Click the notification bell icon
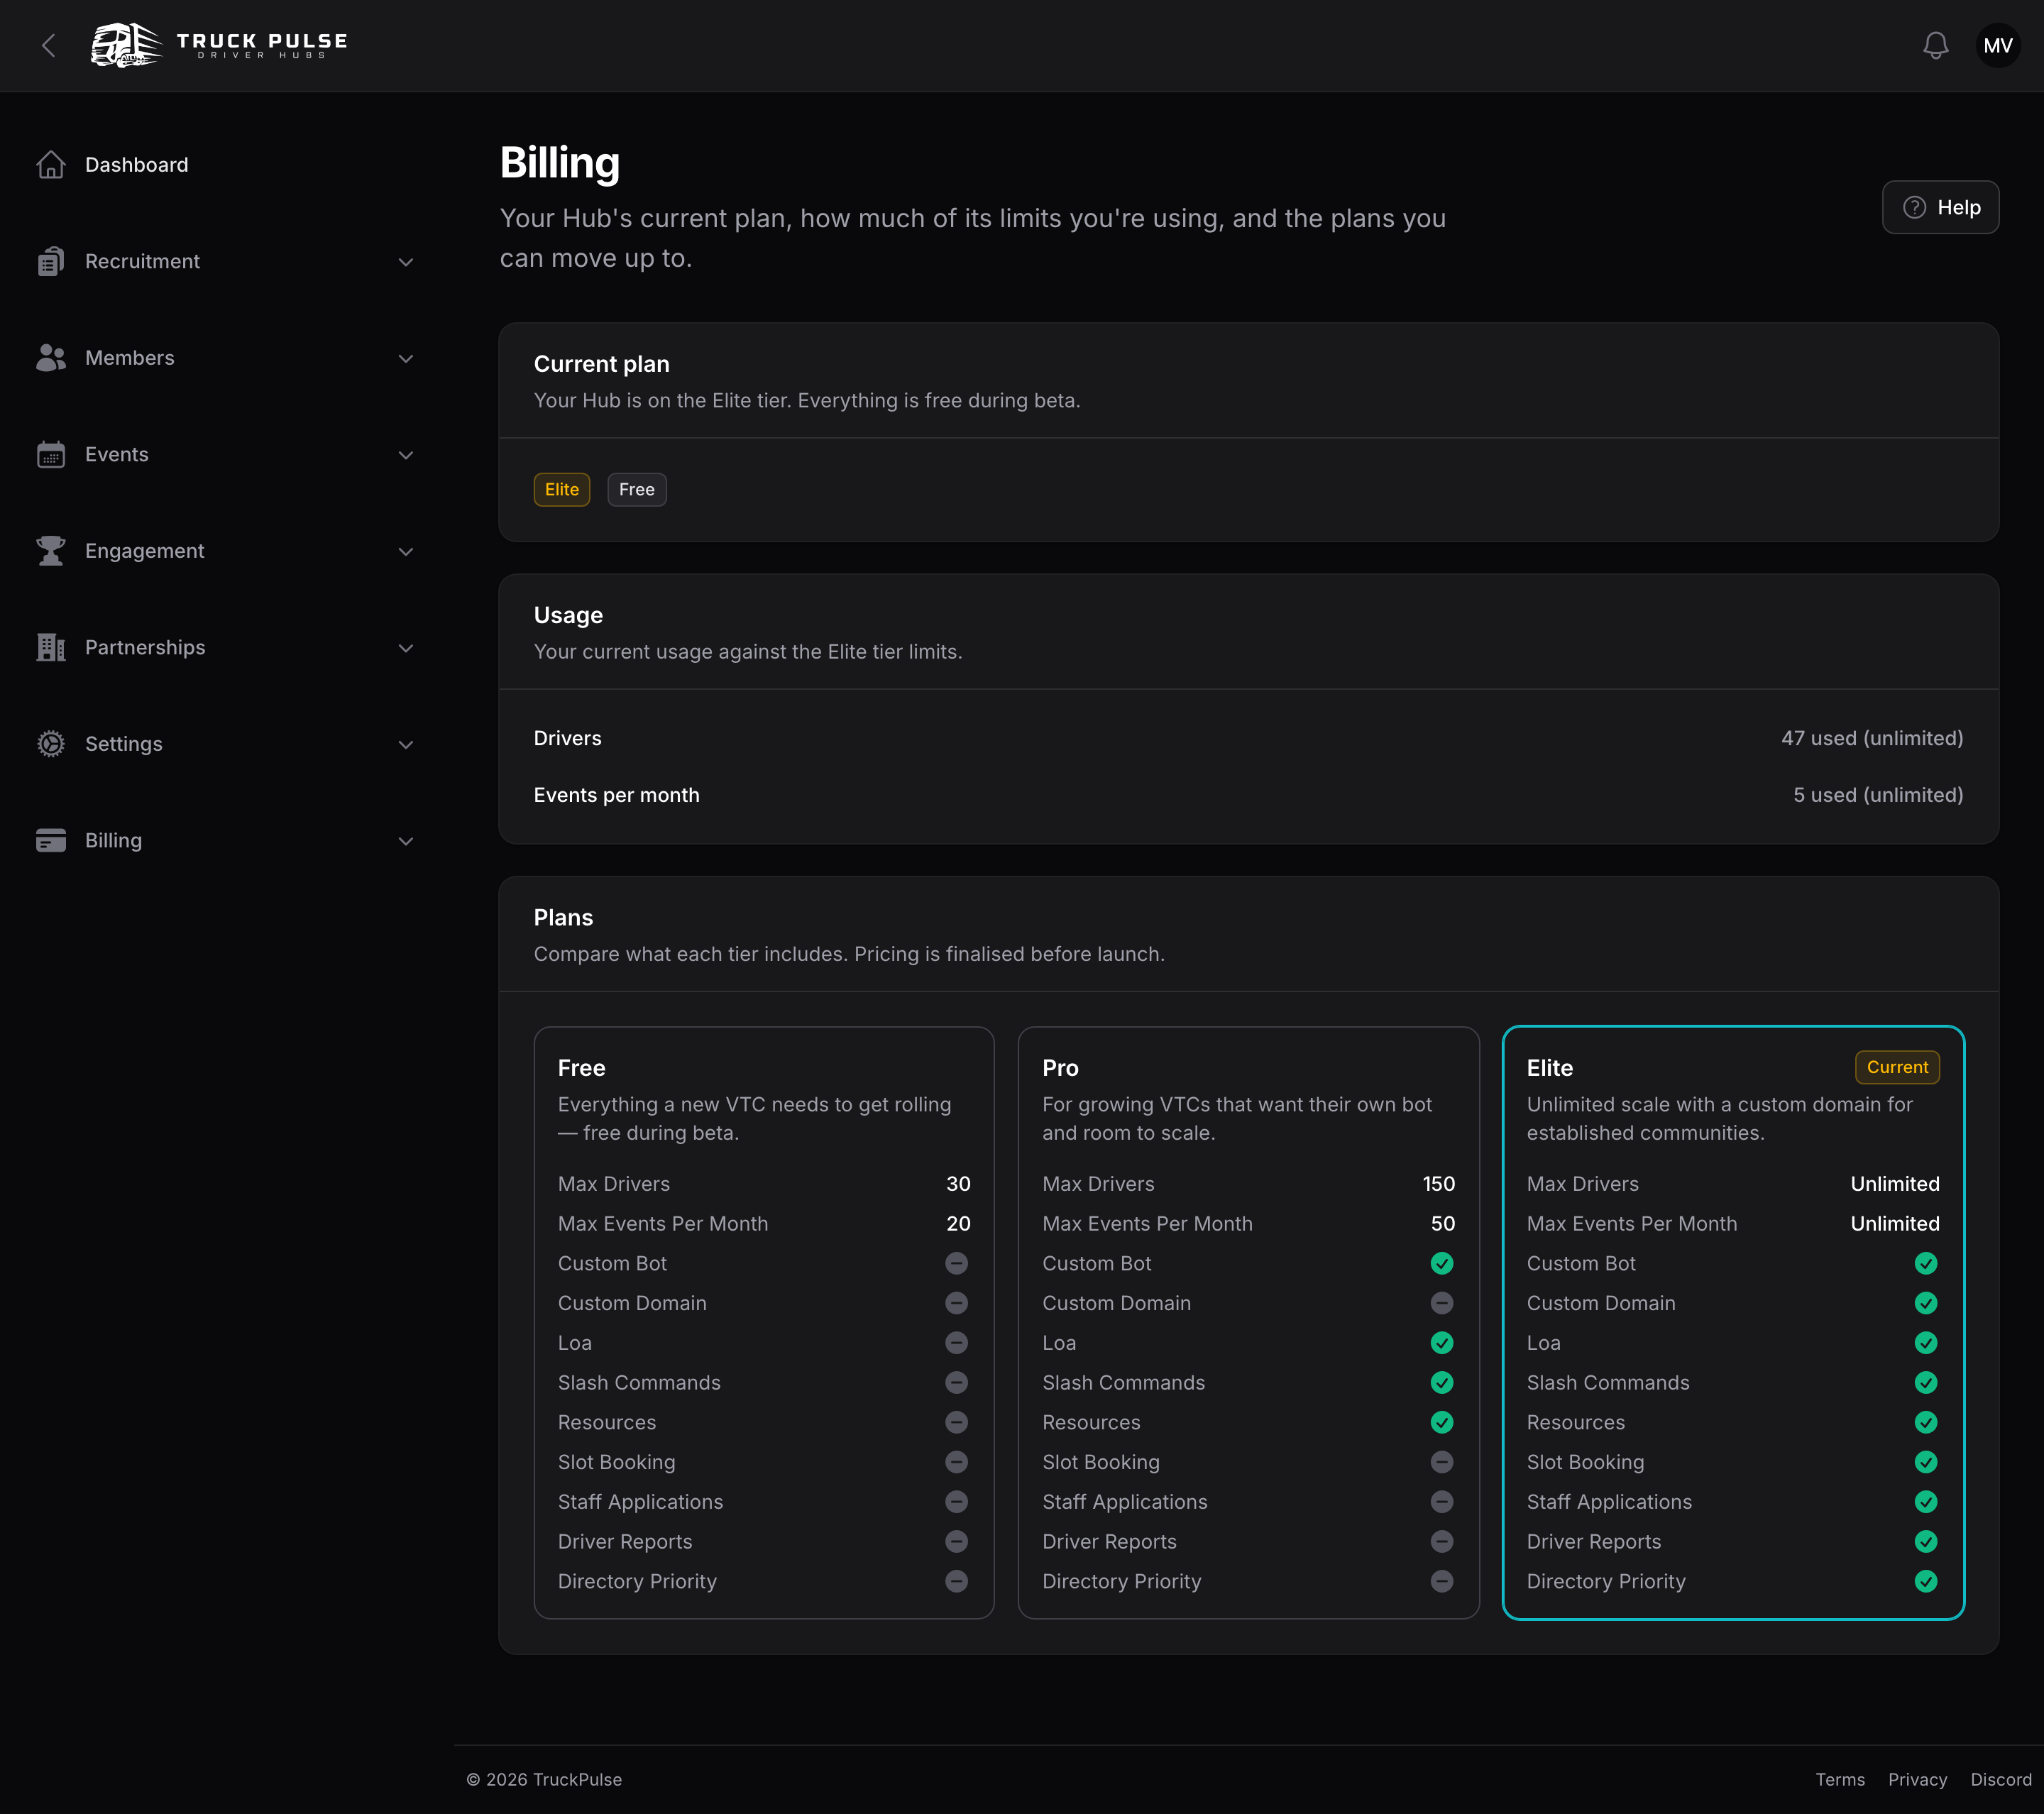This screenshot has width=2044, height=1814. pos(1935,45)
